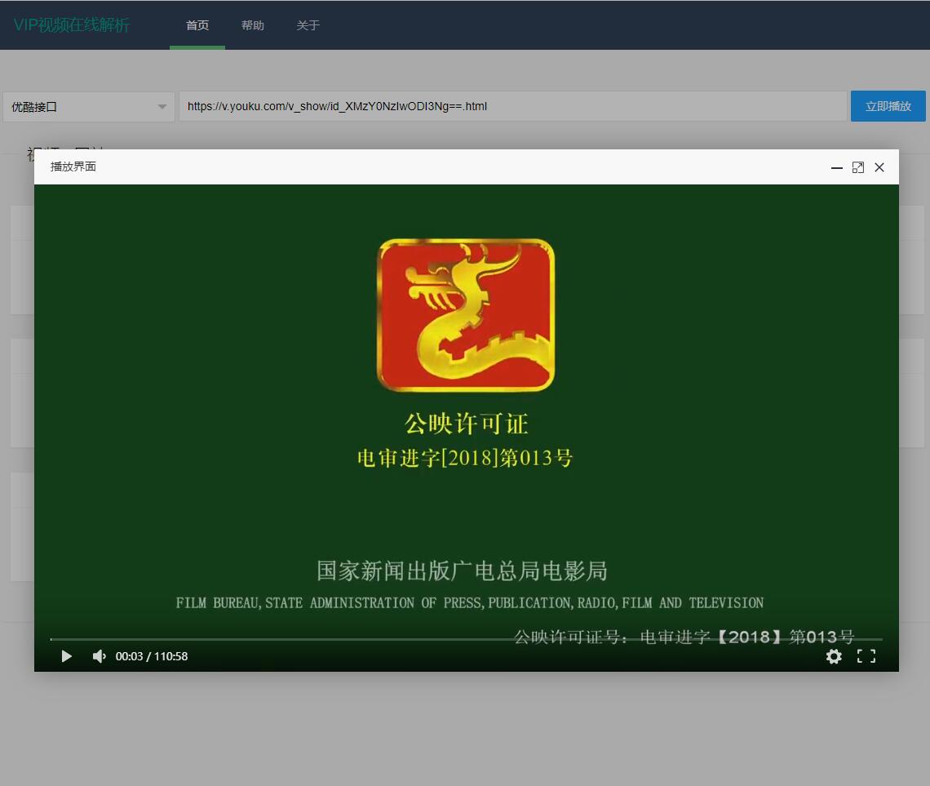Switch to the 首页 tab

pyautogui.click(x=197, y=25)
